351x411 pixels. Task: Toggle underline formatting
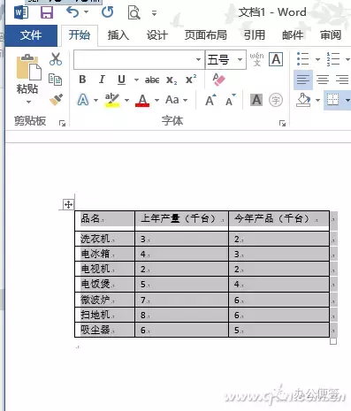click(x=121, y=80)
